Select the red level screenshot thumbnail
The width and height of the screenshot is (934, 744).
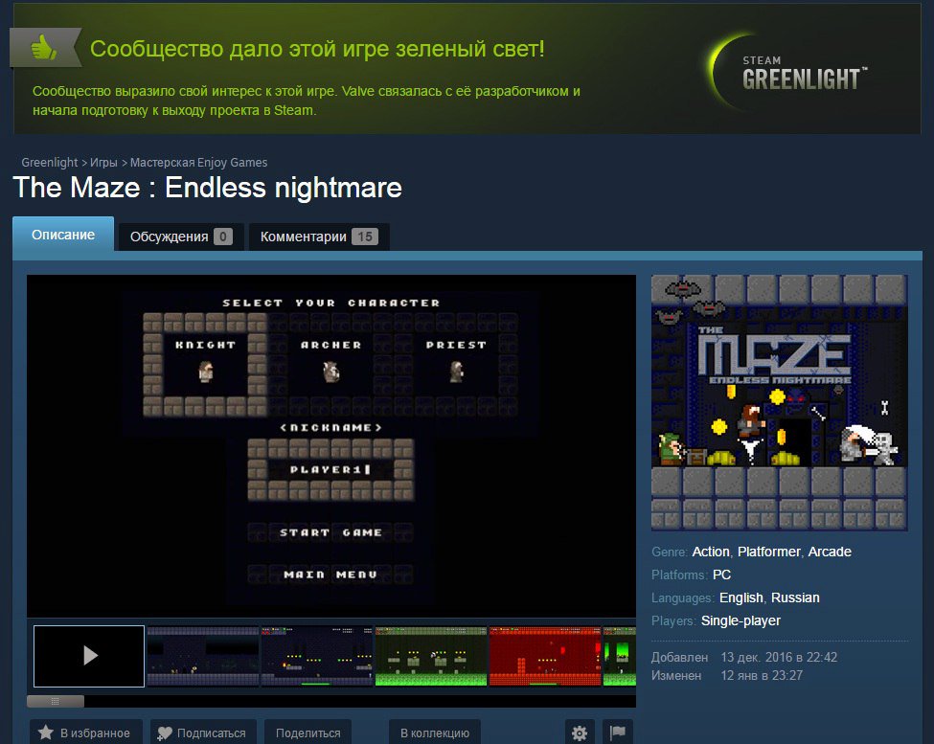click(545, 656)
